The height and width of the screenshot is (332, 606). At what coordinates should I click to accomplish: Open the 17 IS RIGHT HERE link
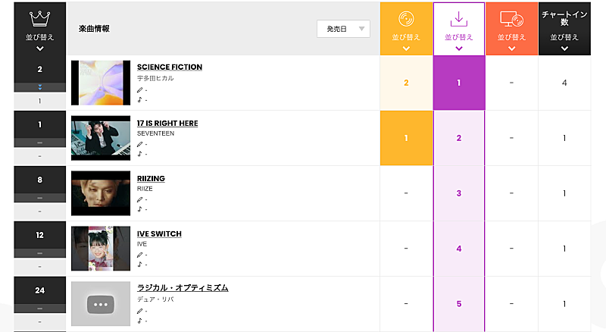coord(167,123)
